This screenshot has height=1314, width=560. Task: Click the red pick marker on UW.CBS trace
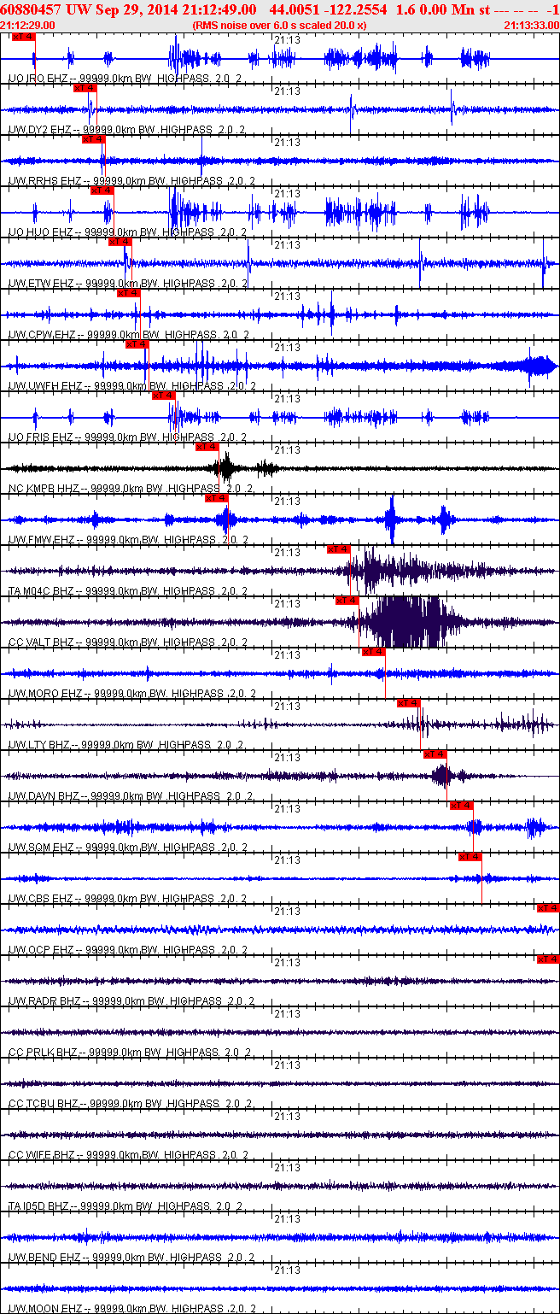click(470, 857)
